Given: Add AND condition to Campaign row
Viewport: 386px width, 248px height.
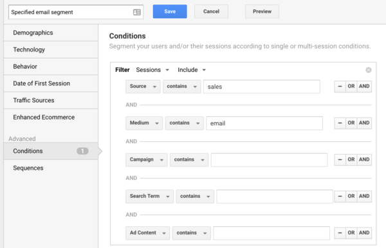Looking at the screenshot, I should [364, 160].
